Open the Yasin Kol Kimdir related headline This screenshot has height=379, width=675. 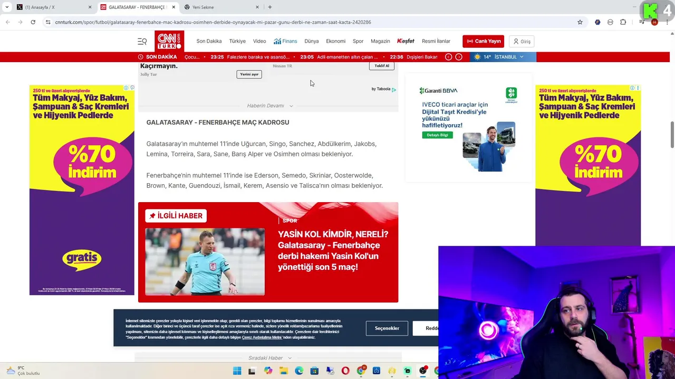[333, 251]
